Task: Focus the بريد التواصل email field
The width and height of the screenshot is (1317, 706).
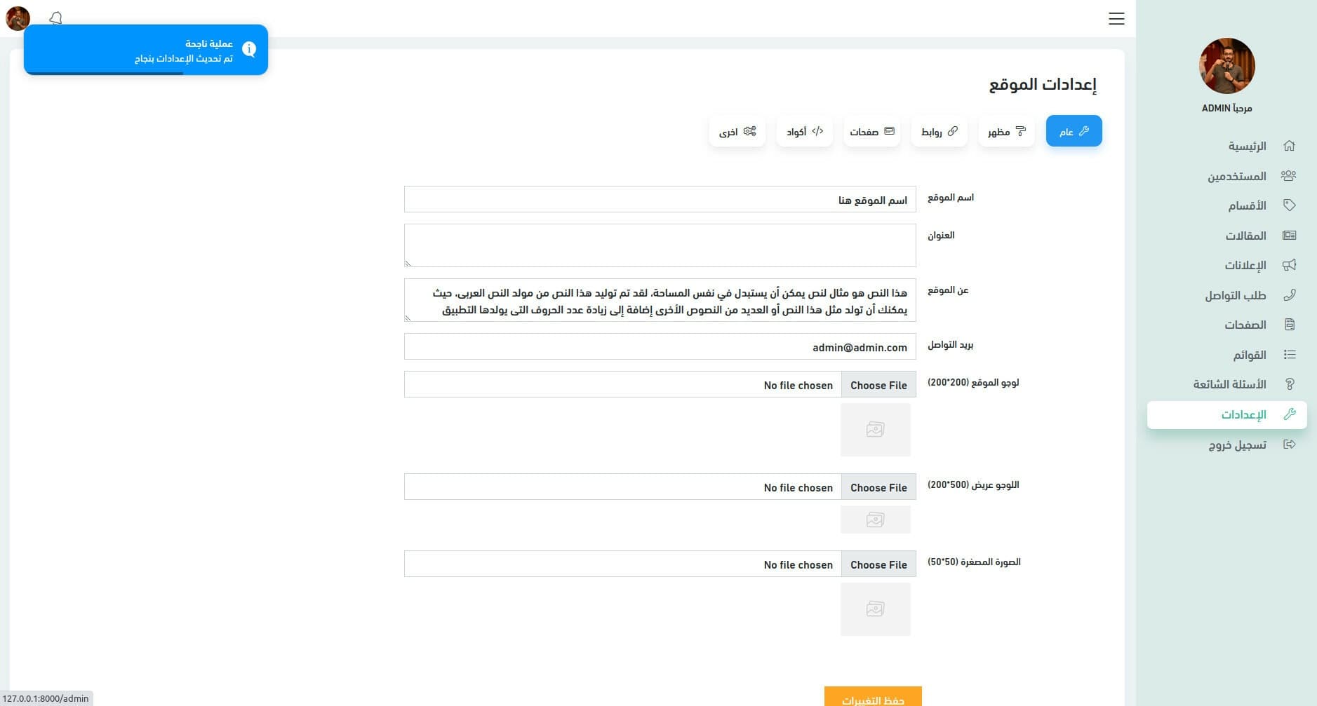Action: tap(660, 346)
